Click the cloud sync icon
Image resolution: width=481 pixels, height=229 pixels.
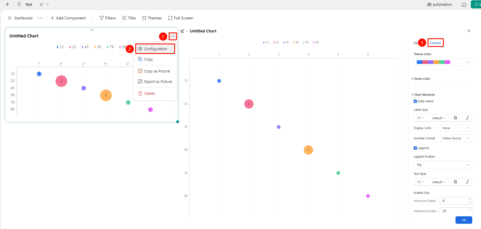(464, 4)
